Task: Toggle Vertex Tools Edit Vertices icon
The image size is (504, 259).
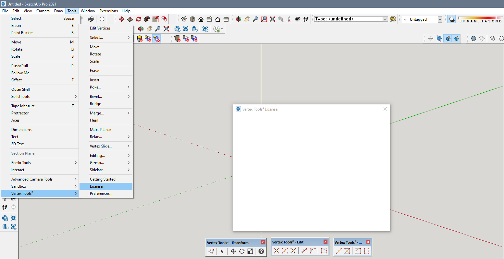Action: point(211,251)
